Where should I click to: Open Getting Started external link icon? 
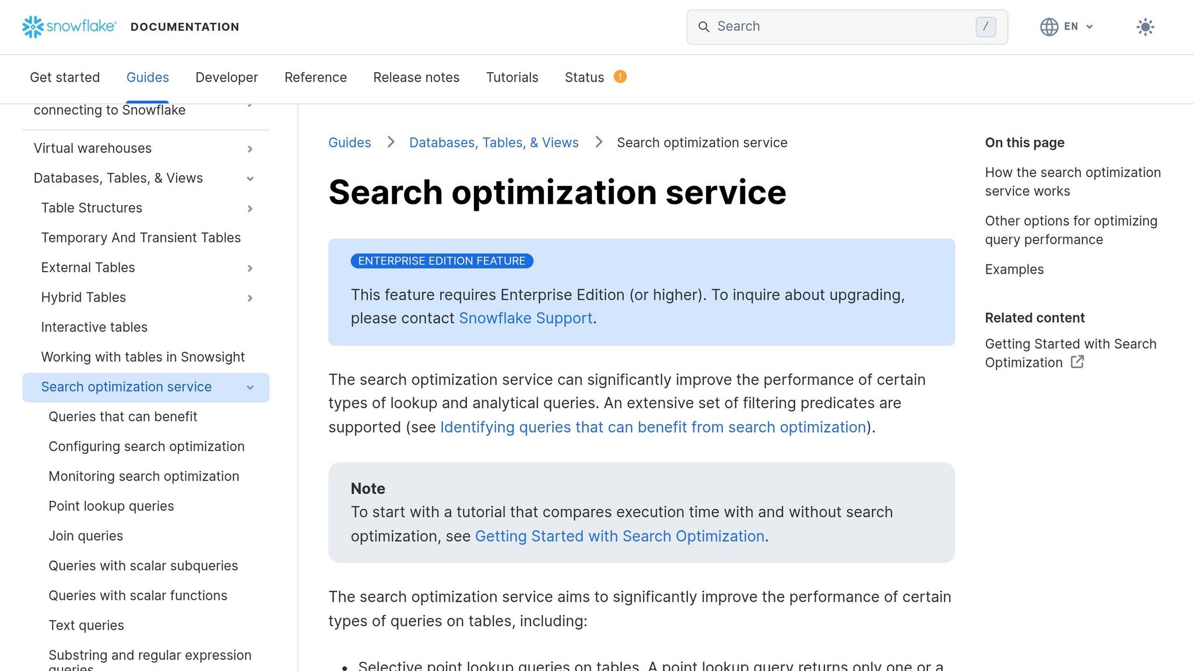[1077, 362]
